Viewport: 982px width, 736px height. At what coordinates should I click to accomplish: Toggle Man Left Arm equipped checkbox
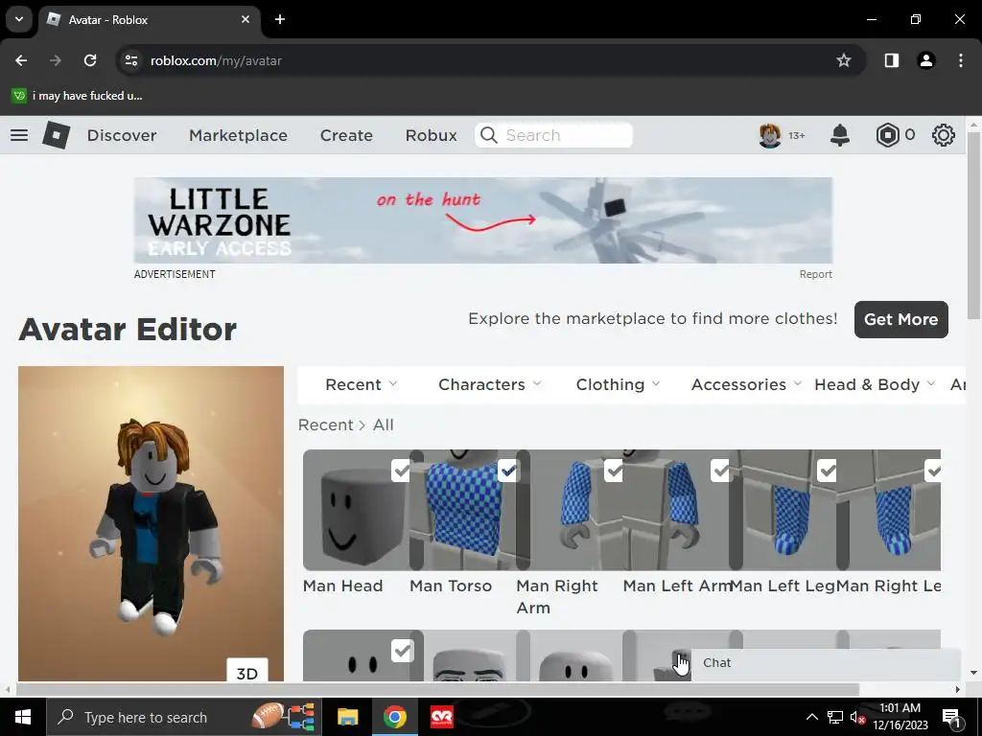(x=721, y=471)
